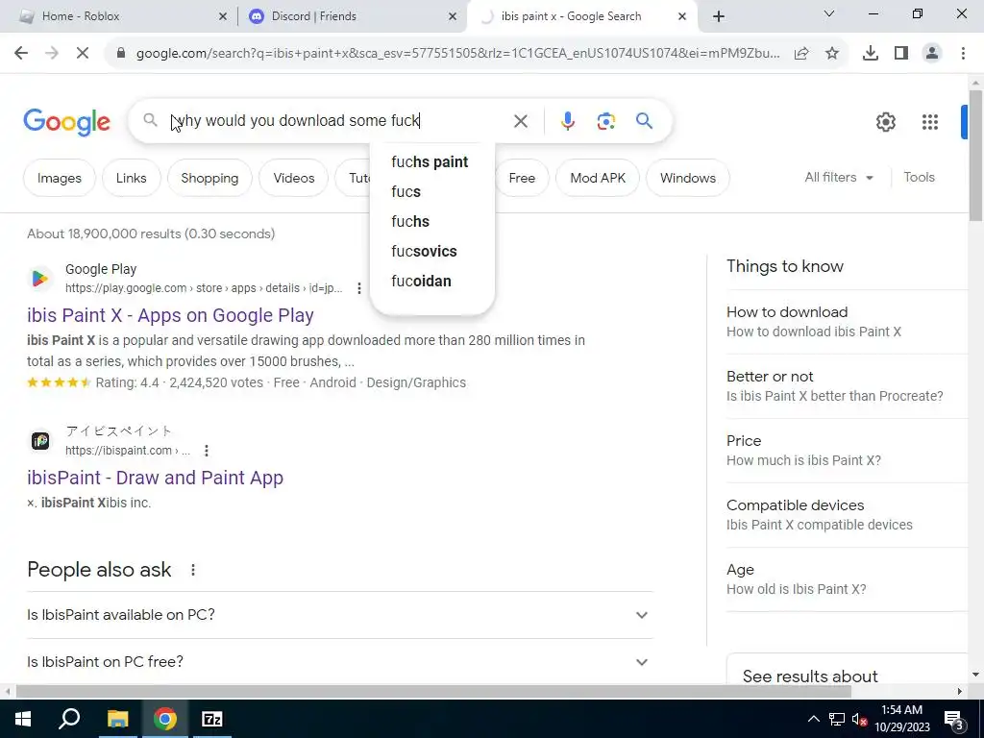Open the Windows Start menu
The height and width of the screenshot is (738, 984).
[x=23, y=719]
